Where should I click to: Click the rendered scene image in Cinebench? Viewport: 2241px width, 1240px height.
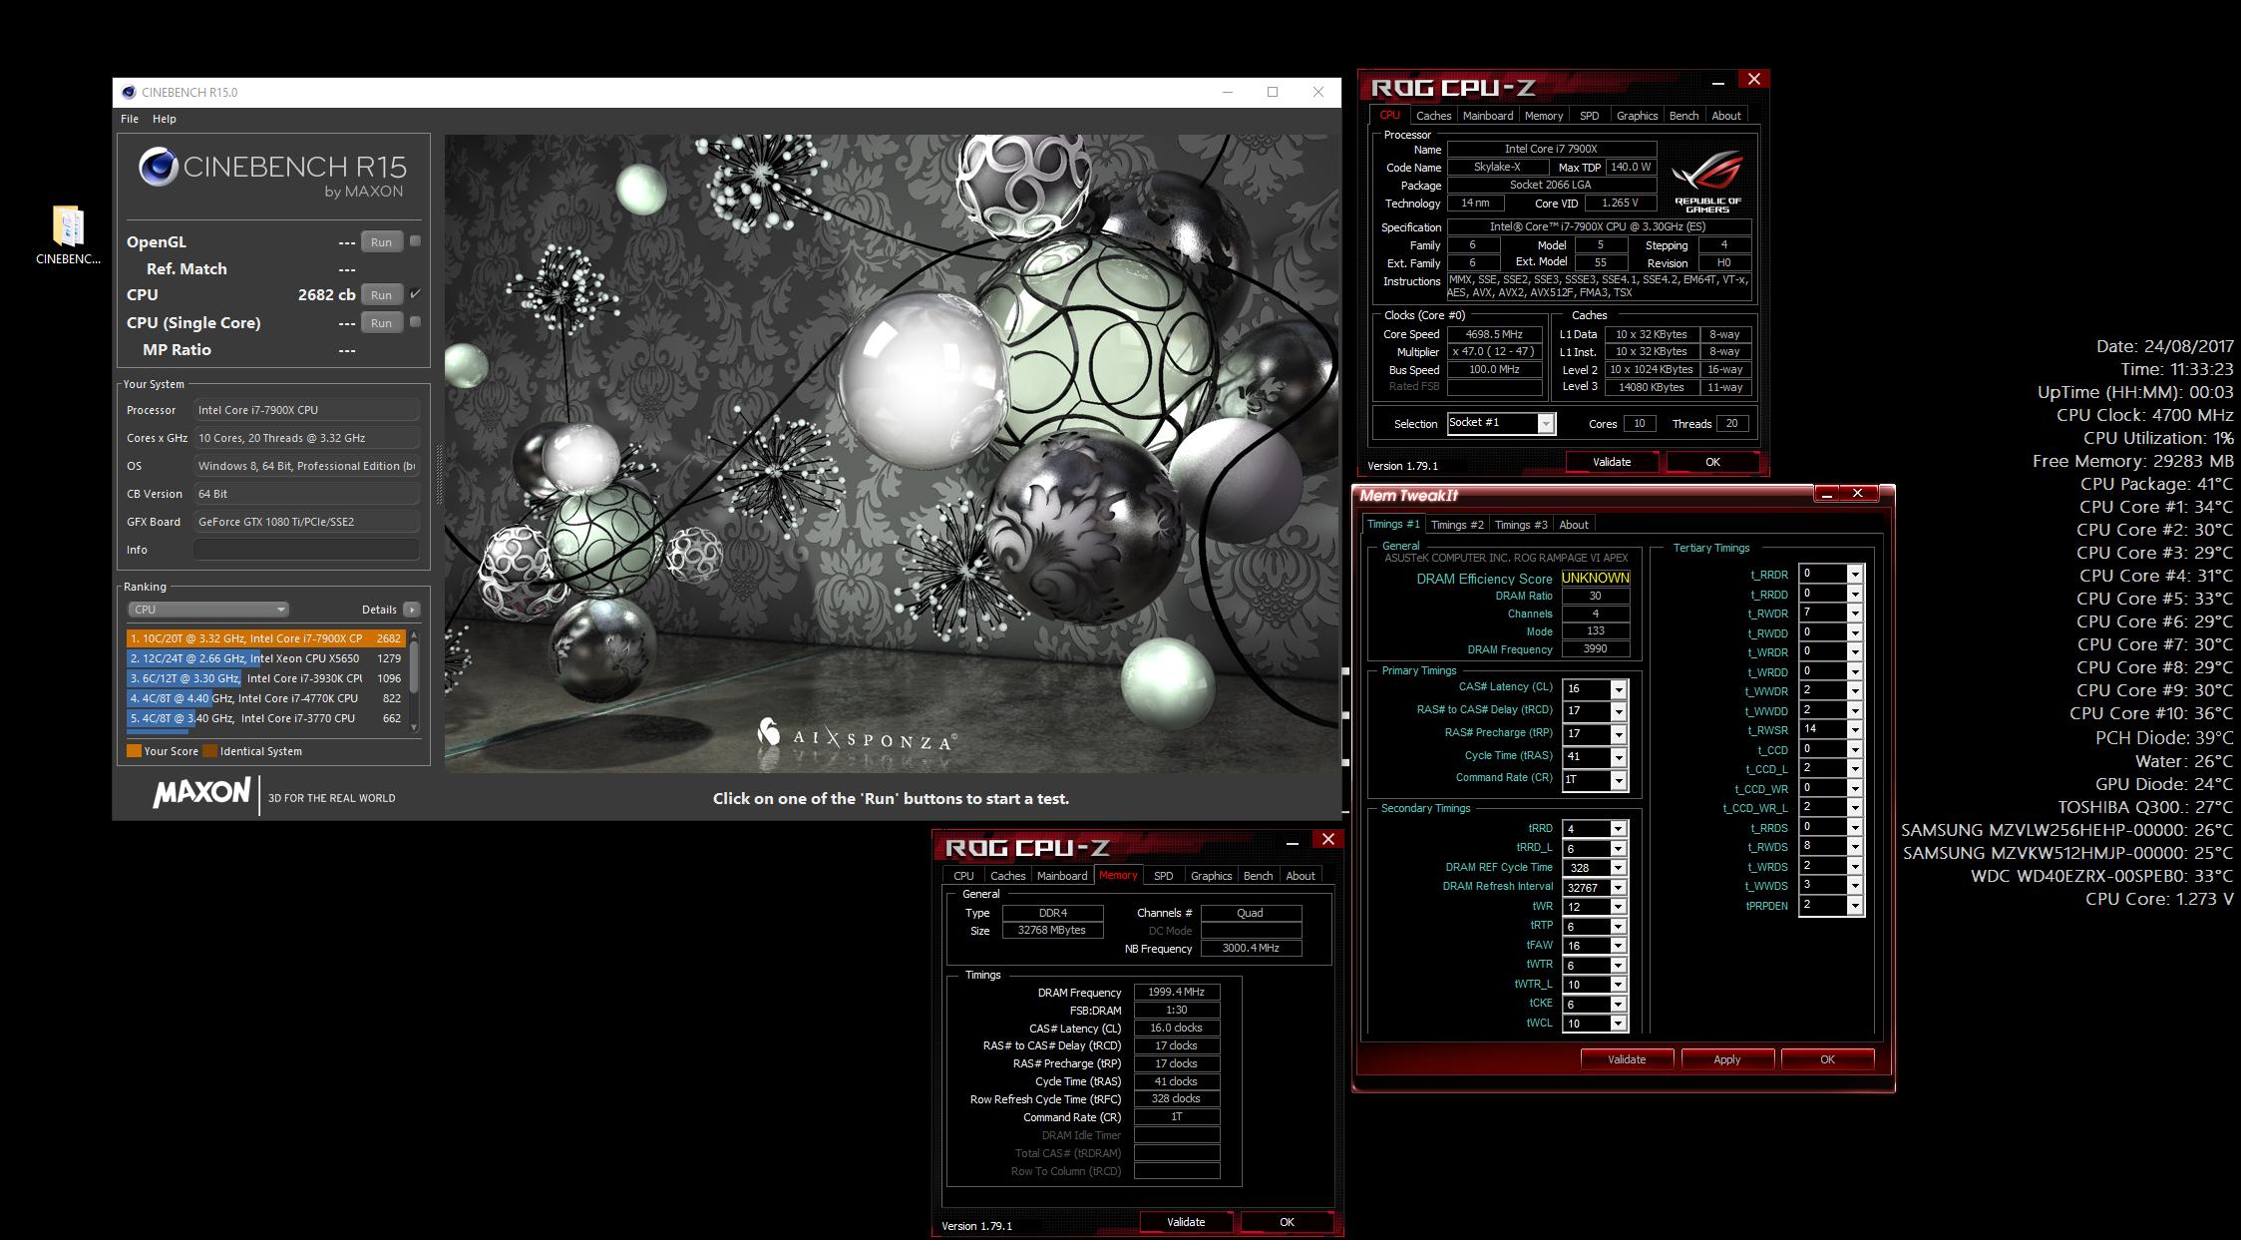point(892,454)
